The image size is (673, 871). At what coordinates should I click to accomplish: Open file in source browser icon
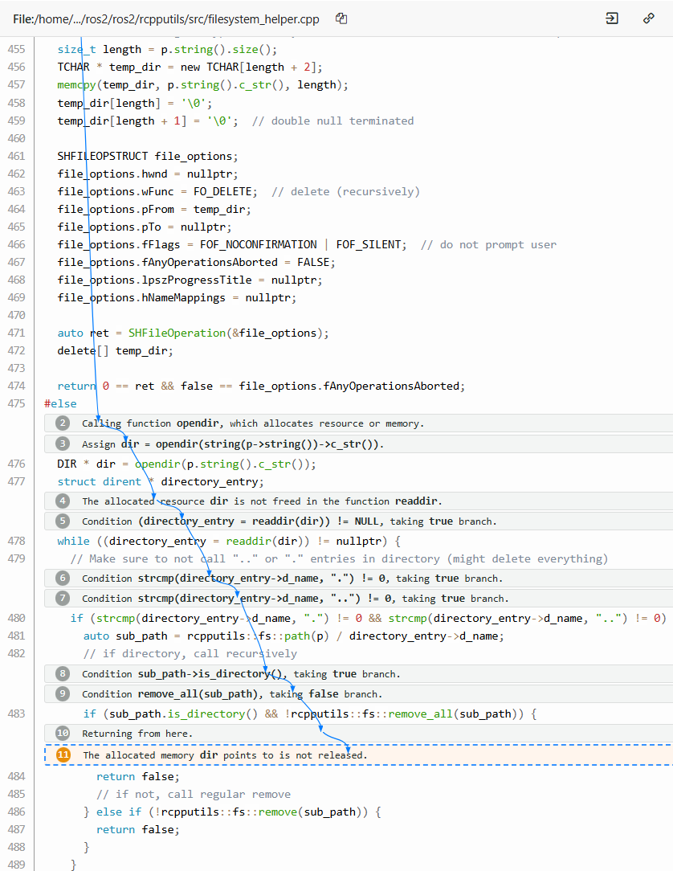[x=611, y=18]
